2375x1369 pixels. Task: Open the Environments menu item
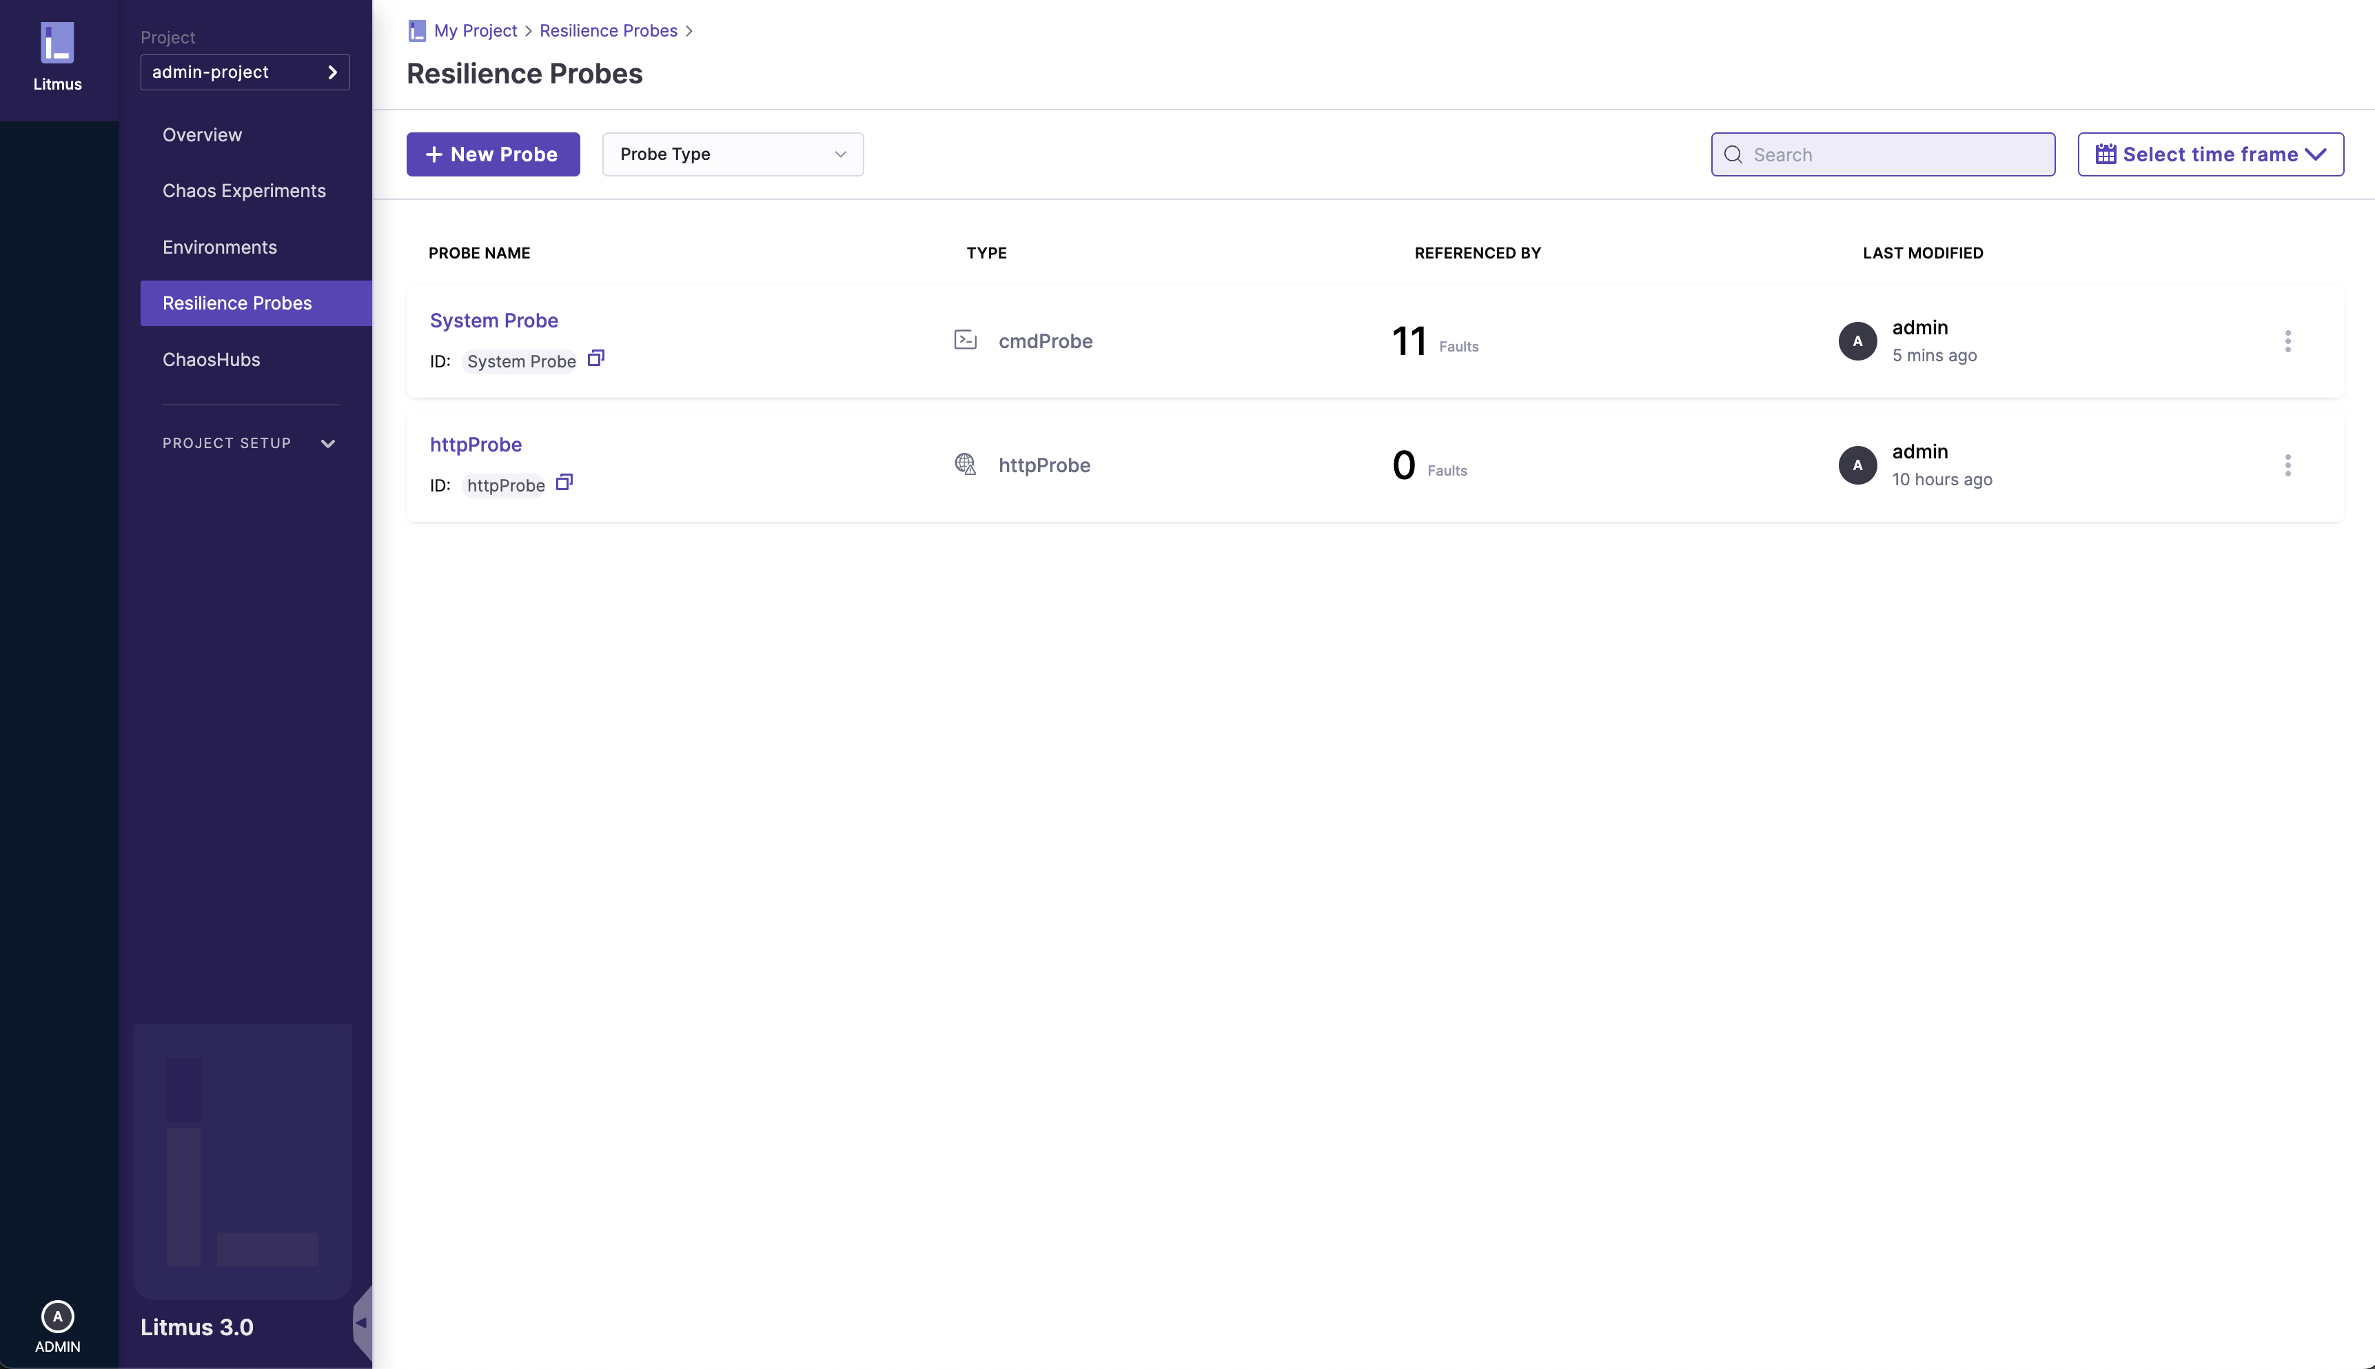pyautogui.click(x=220, y=247)
